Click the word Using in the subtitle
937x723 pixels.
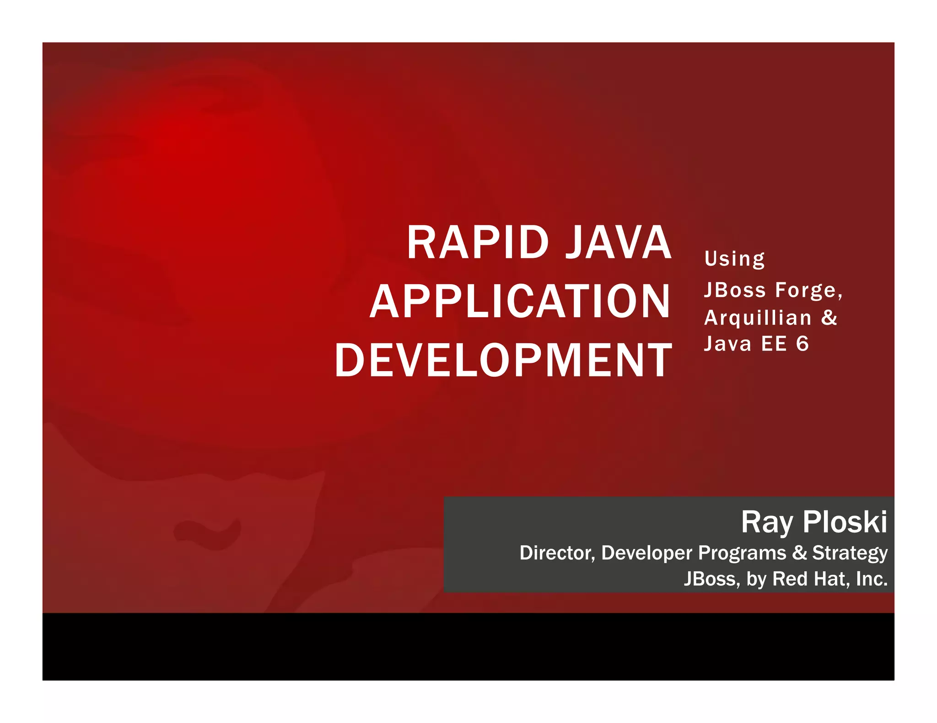pyautogui.click(x=734, y=259)
